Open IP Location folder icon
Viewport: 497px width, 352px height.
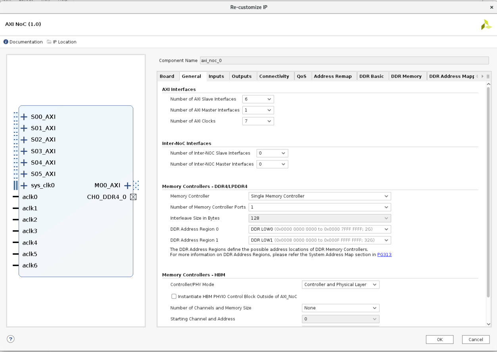tap(49, 42)
